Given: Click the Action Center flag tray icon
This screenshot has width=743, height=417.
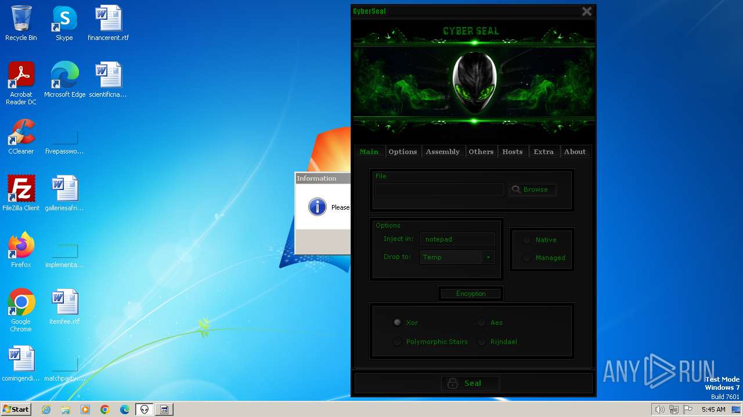Looking at the screenshot, I should click(688, 409).
